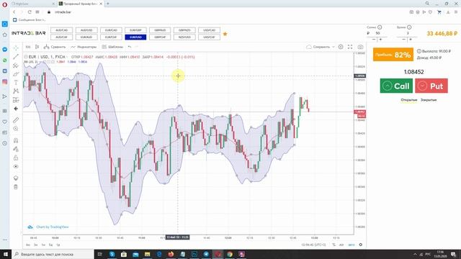Select the zoom-in magnifier tool

click(x=16, y=129)
